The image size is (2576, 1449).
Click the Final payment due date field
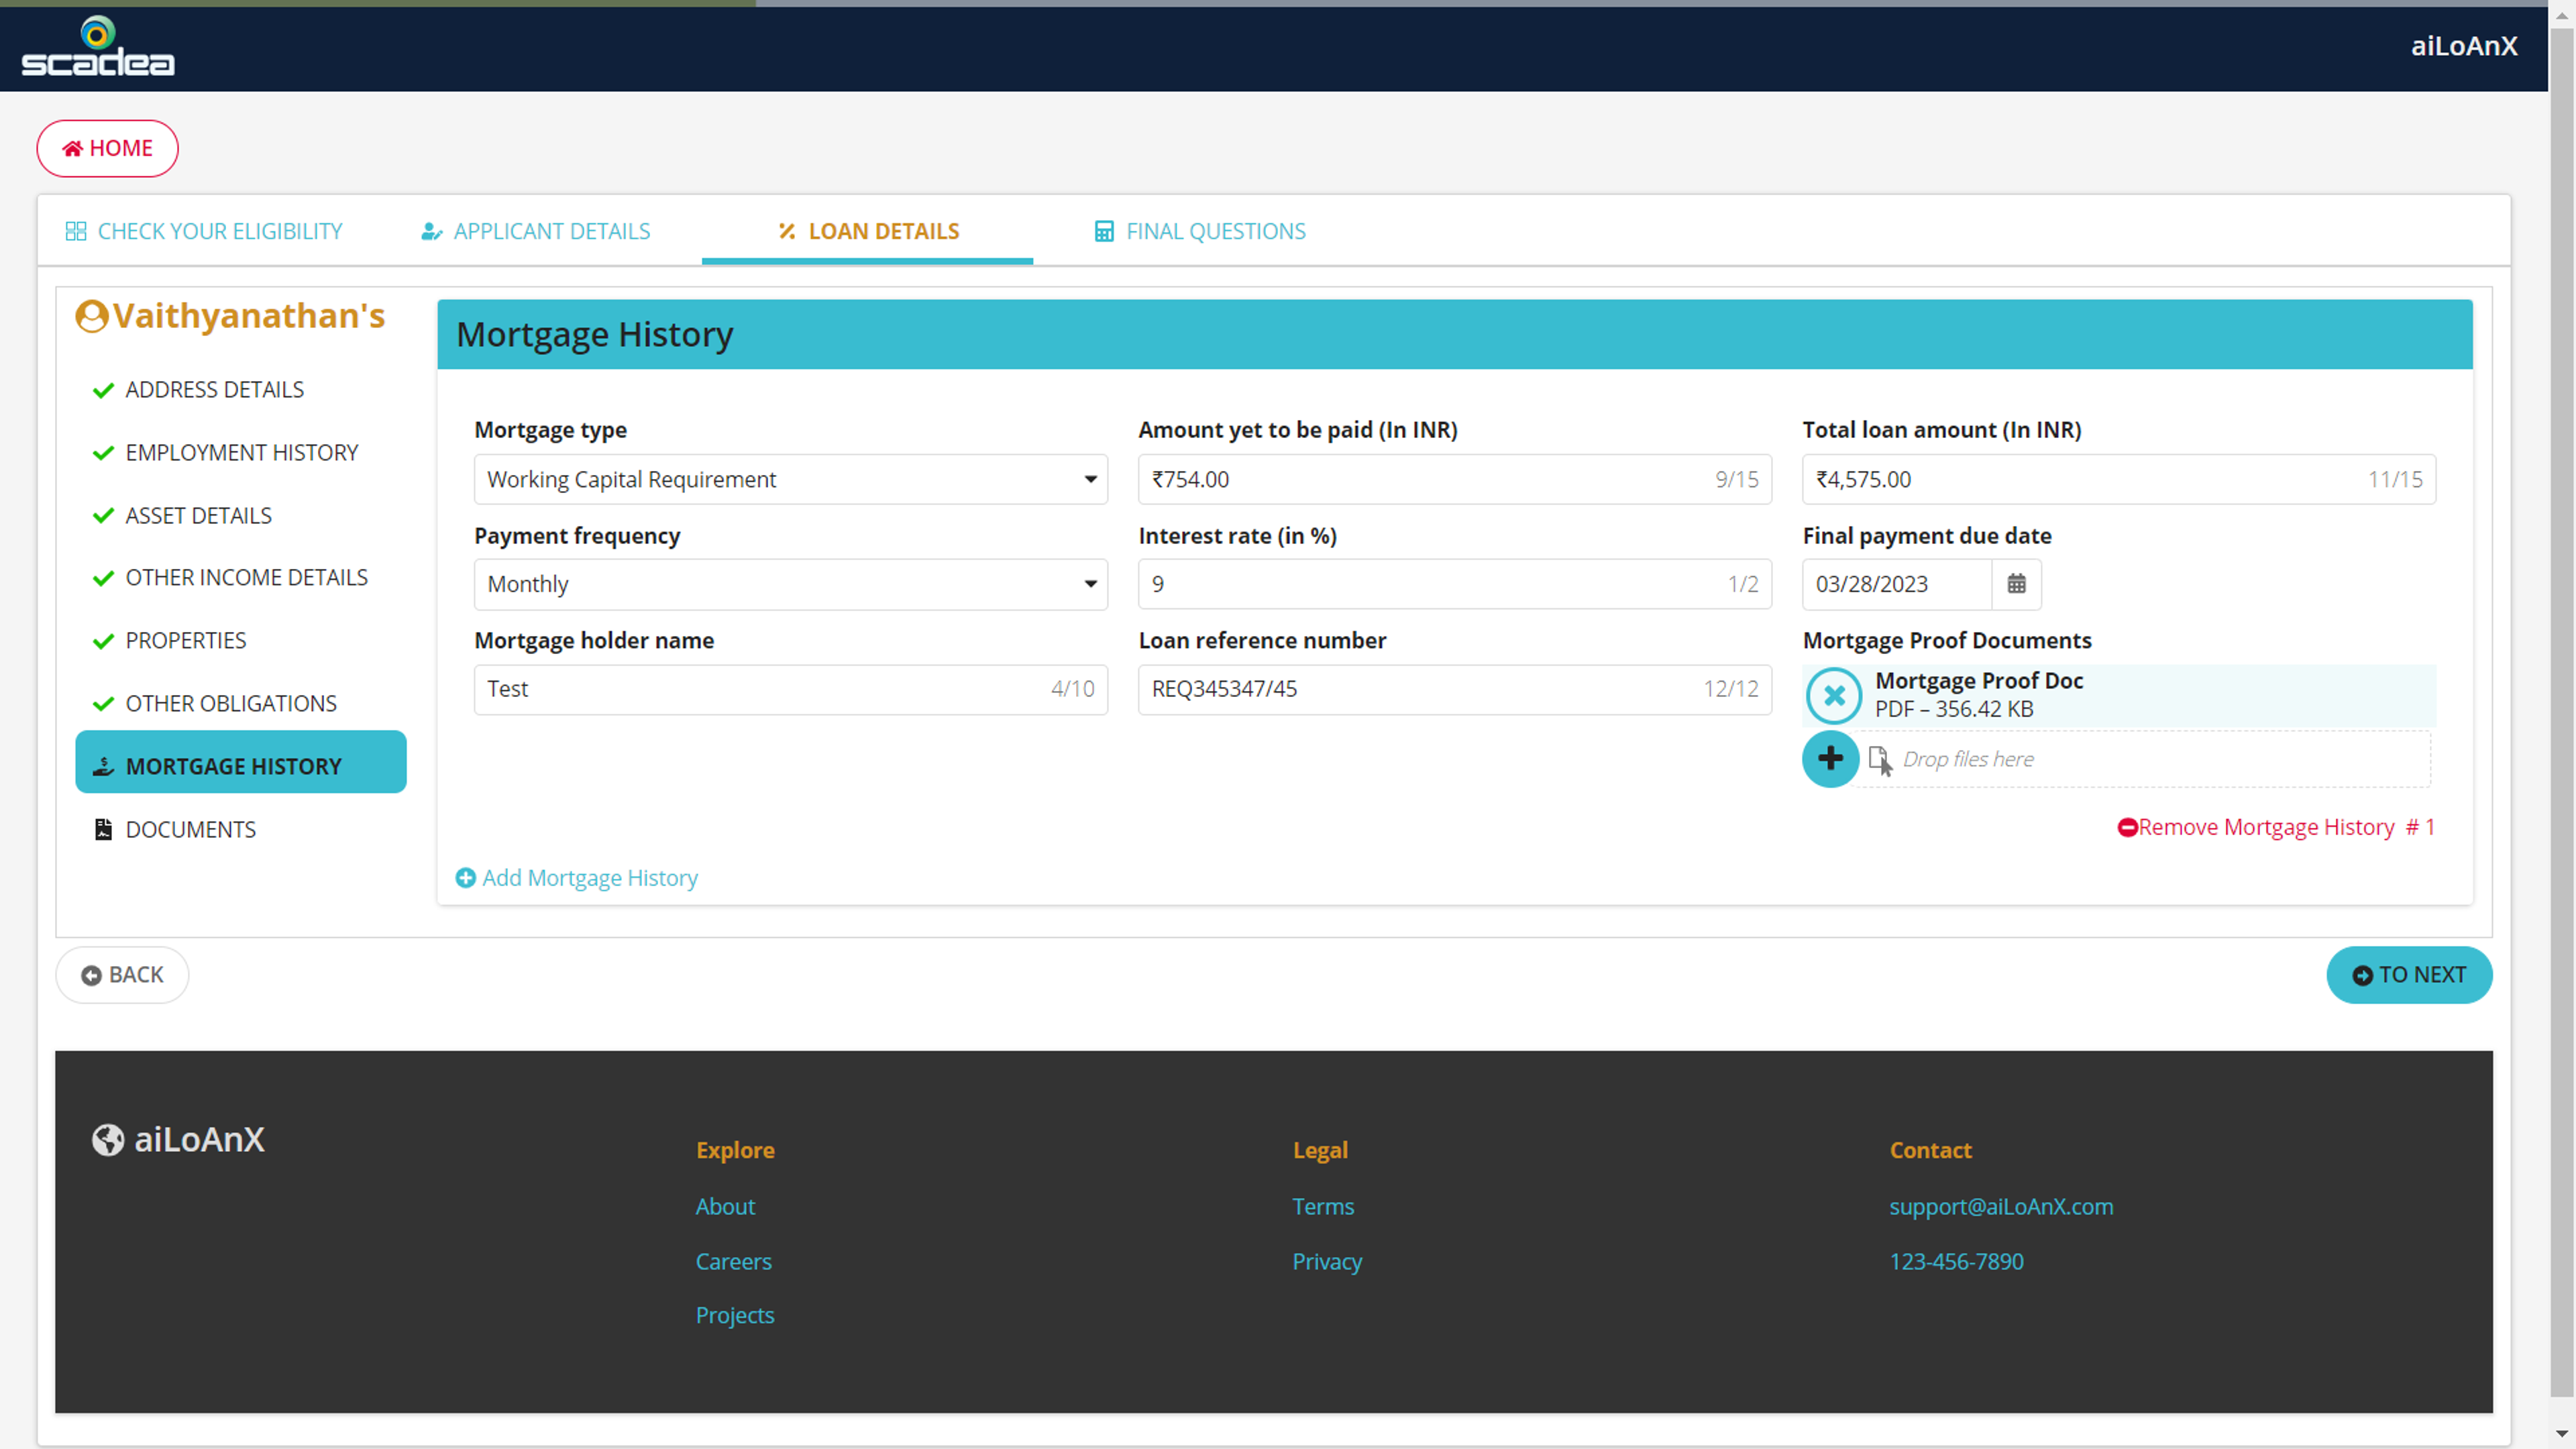click(x=1896, y=584)
